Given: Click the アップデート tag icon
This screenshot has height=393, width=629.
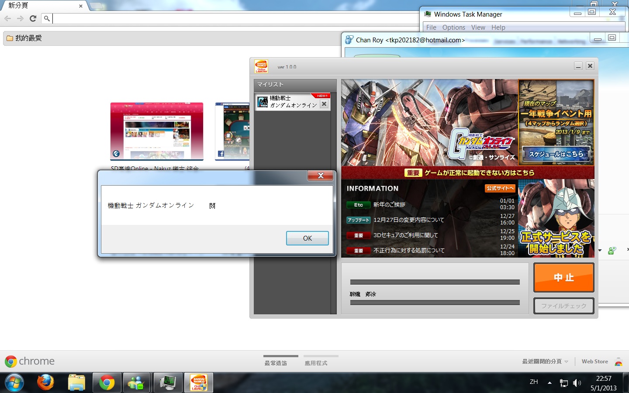Looking at the screenshot, I should [358, 220].
